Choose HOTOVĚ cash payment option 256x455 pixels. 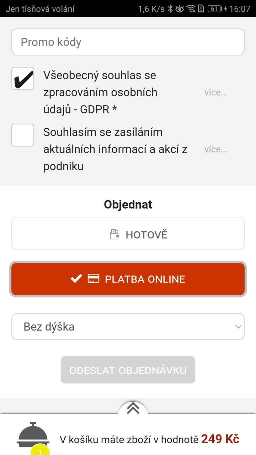128,234
